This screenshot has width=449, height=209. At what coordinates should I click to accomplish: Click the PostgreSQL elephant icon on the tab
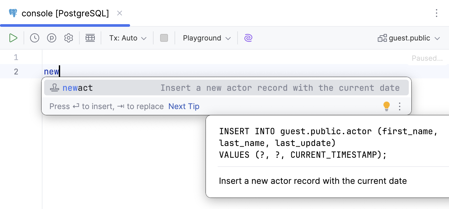13,13
